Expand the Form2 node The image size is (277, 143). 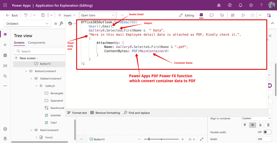click(x=37, y=137)
